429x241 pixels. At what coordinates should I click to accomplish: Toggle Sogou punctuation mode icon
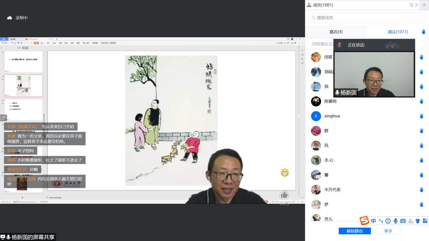point(380,221)
